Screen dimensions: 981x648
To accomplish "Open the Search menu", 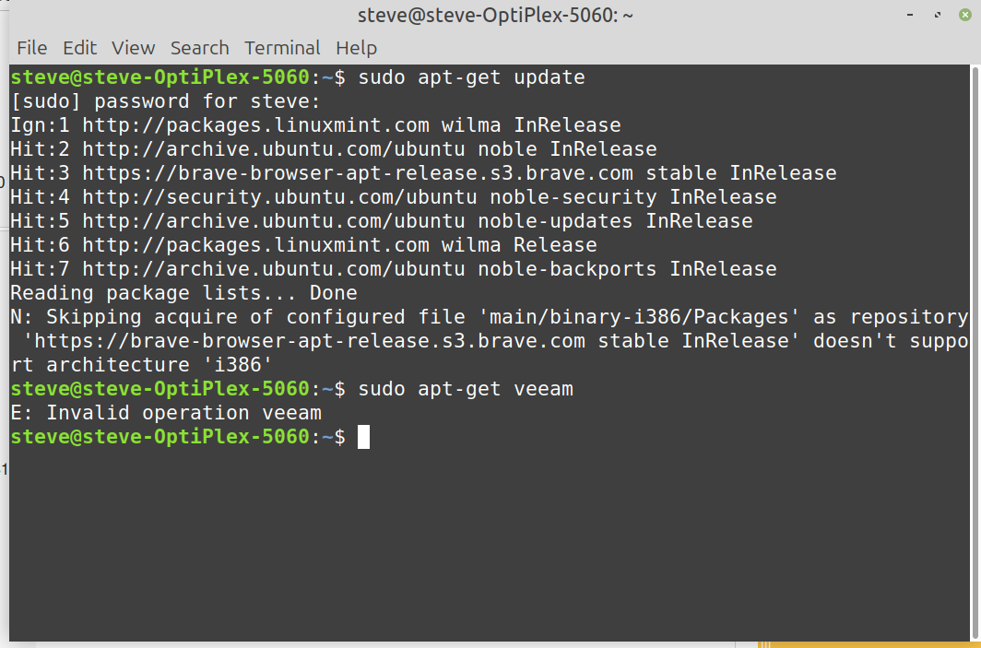I will pos(199,48).
